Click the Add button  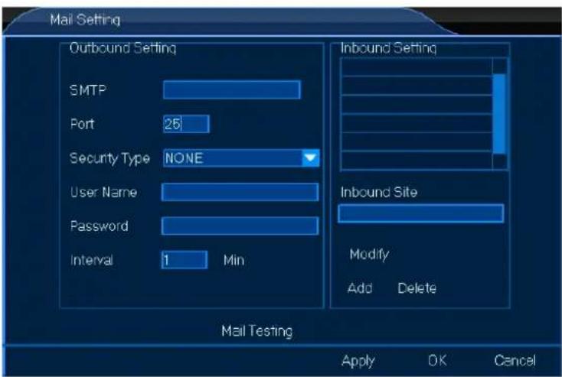pos(360,288)
